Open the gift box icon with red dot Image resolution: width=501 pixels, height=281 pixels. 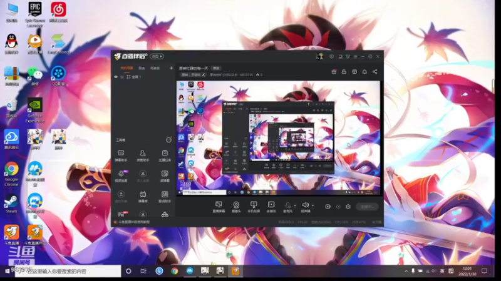click(334, 72)
